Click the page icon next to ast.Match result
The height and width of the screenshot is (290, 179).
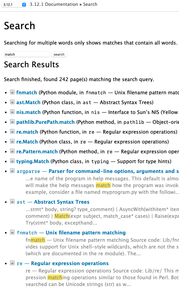coord(12,102)
